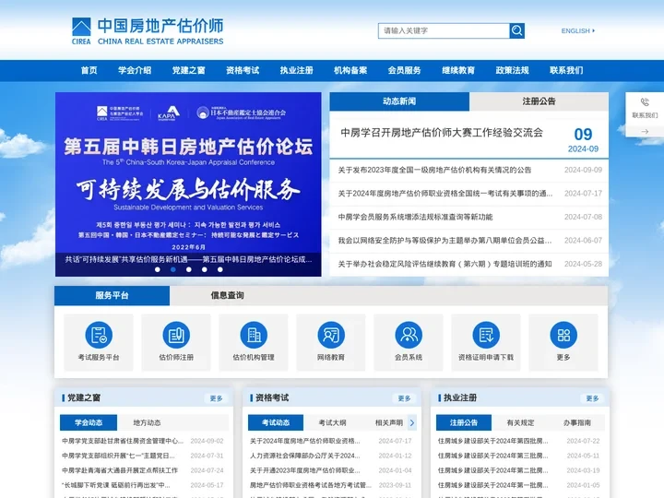This screenshot has width=664, height=498.
Task: Open 机构备案 menu item
Action: [350, 70]
